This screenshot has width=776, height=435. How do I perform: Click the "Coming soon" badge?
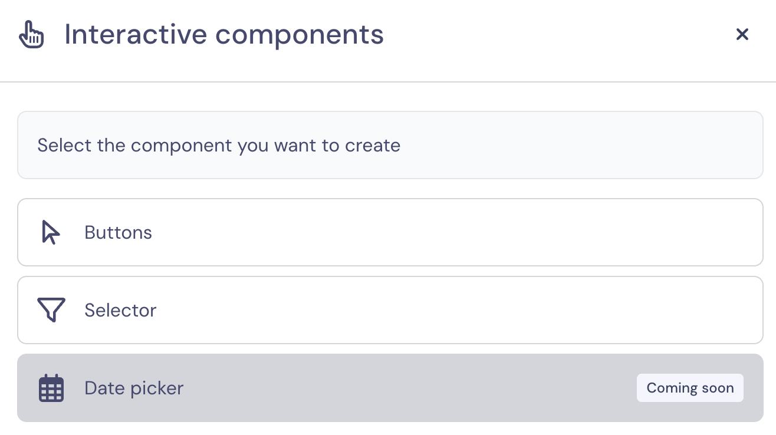[690, 388]
